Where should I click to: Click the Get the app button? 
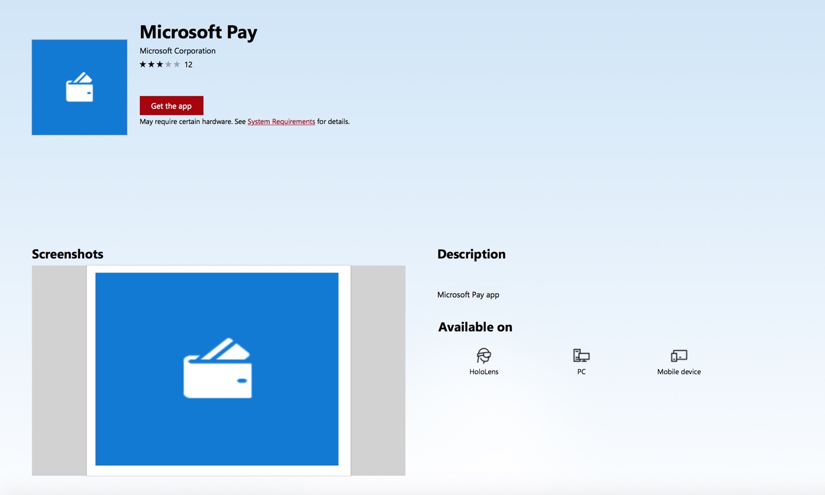[x=171, y=106]
